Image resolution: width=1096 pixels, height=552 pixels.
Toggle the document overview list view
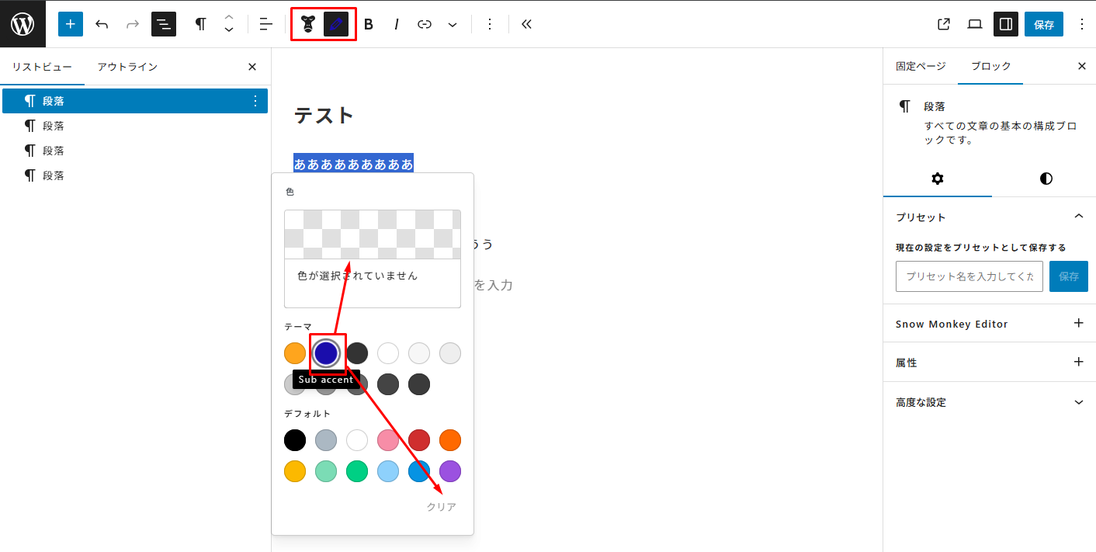pyautogui.click(x=164, y=24)
